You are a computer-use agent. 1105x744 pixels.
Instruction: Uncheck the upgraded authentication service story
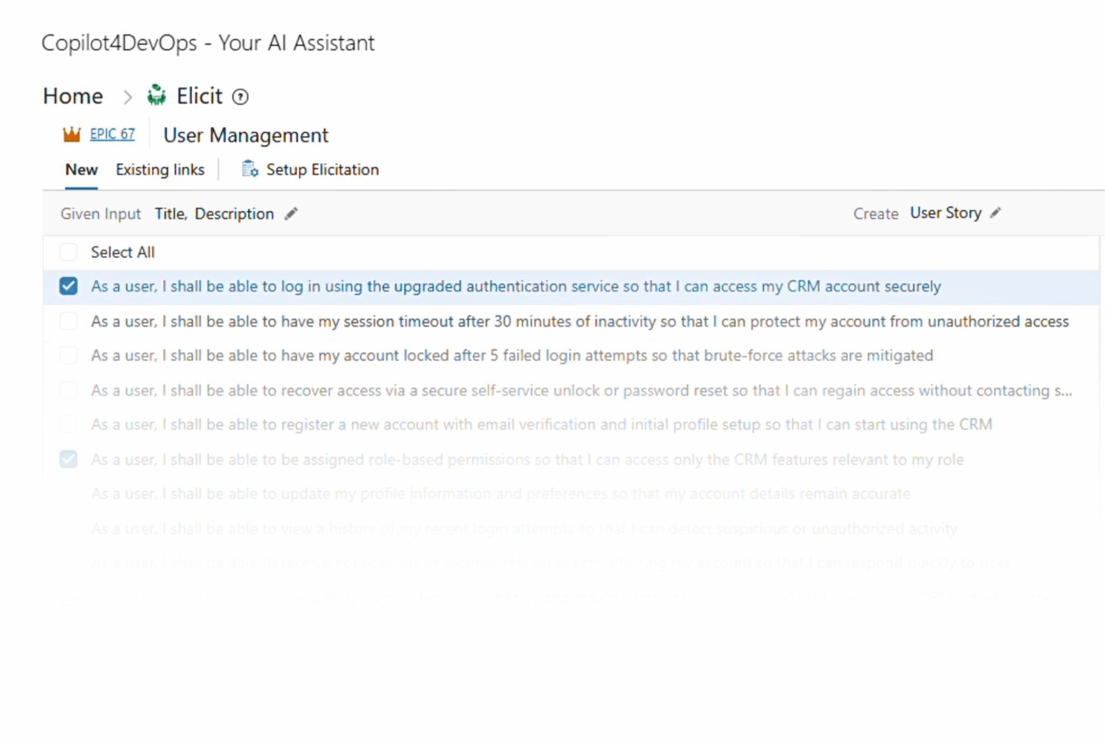[x=69, y=287]
